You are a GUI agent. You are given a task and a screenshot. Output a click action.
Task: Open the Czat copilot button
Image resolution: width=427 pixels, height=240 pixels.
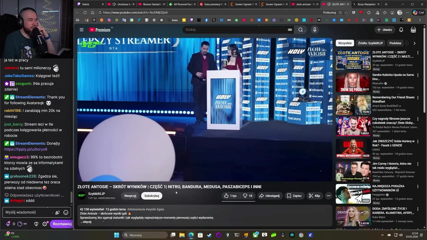coord(419,12)
